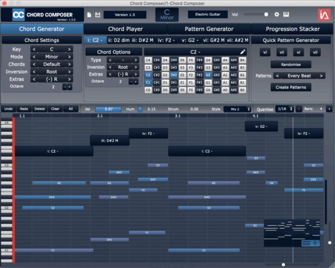Toggle the active D#2 note key
The height and width of the screenshot is (268, 335).
tap(174, 75)
